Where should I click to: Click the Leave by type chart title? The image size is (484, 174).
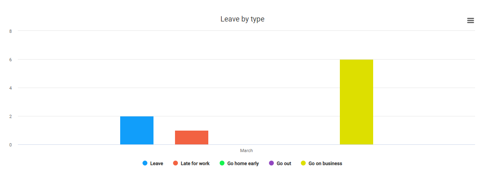coord(242,19)
